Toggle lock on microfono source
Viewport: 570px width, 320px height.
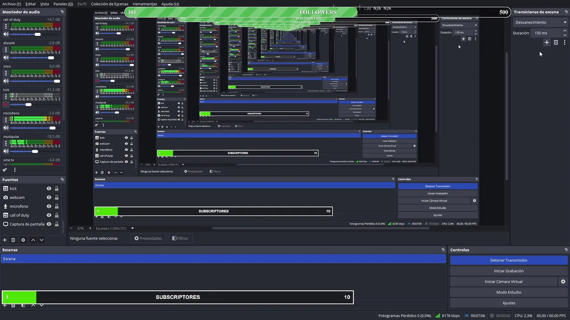57,206
